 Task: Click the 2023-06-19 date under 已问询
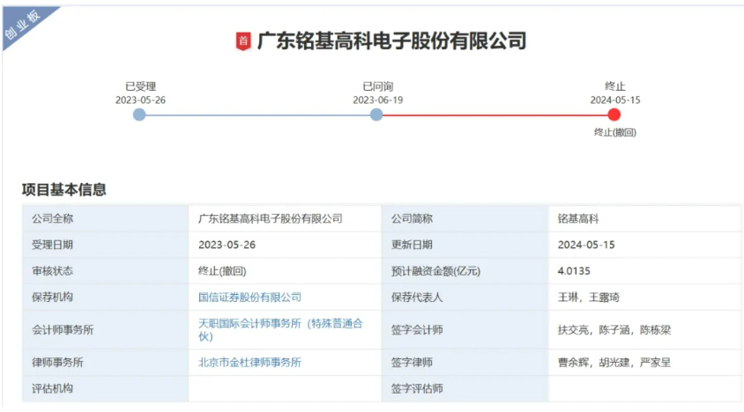coord(377,100)
